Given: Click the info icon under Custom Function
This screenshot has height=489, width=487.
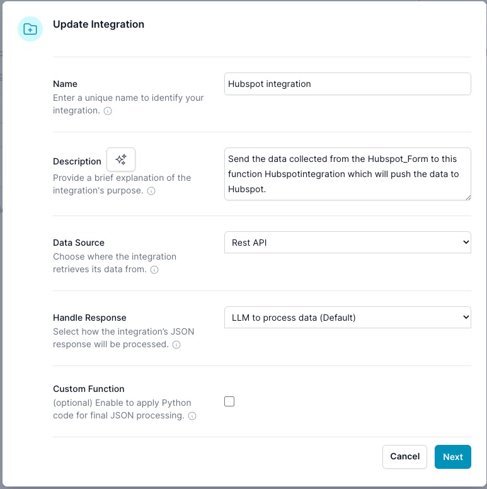Looking at the screenshot, I should (x=192, y=416).
